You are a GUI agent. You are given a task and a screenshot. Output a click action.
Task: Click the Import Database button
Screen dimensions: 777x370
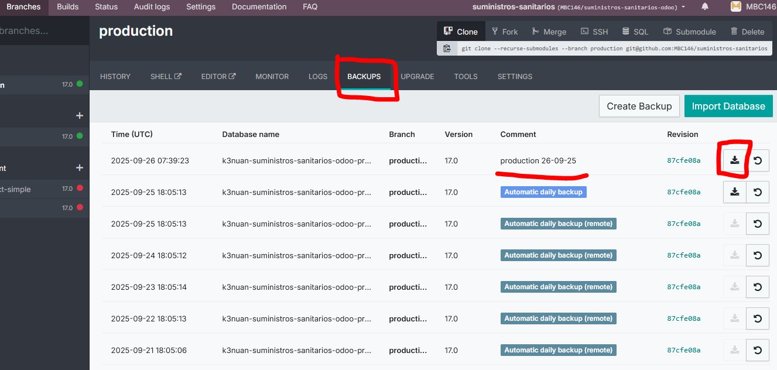pos(728,107)
